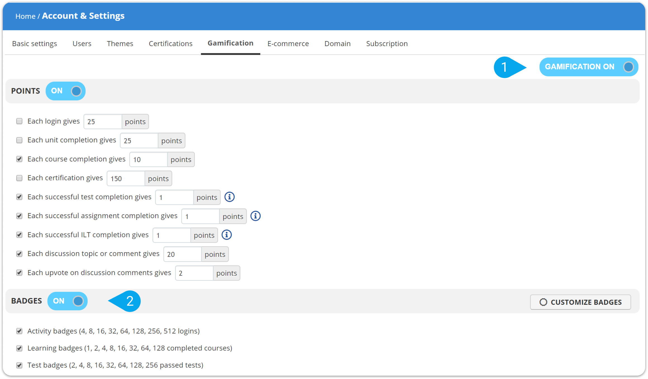
Task: Click the certification points field showing 150
Action: [x=126, y=178]
